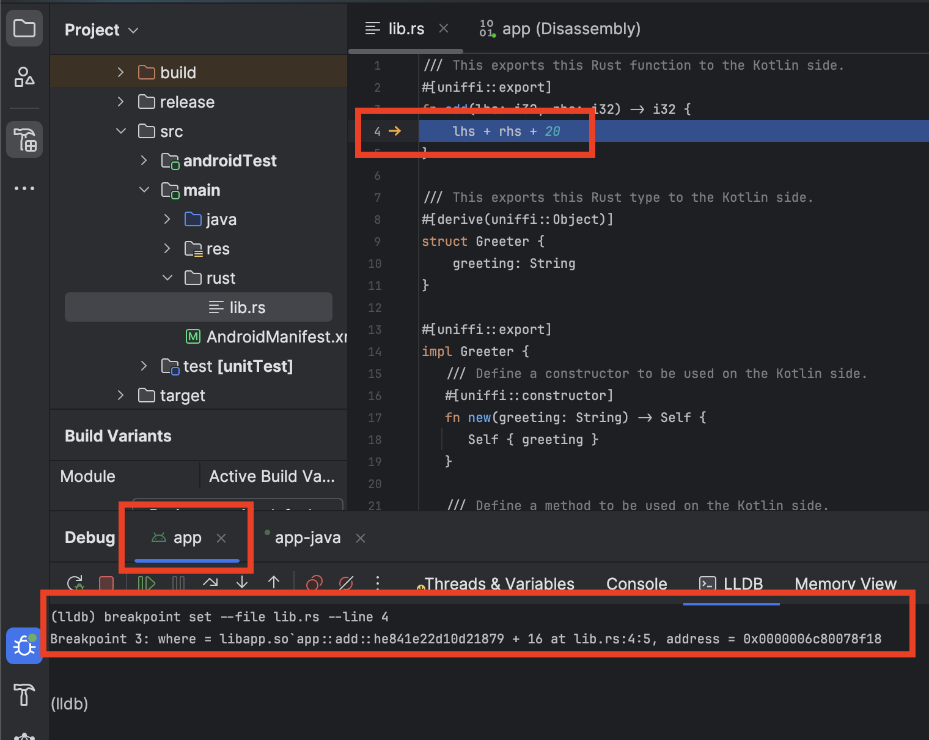Screen dimensions: 929x740
Task: Click 'impl Greeter {' code line
Action: click(476, 352)
